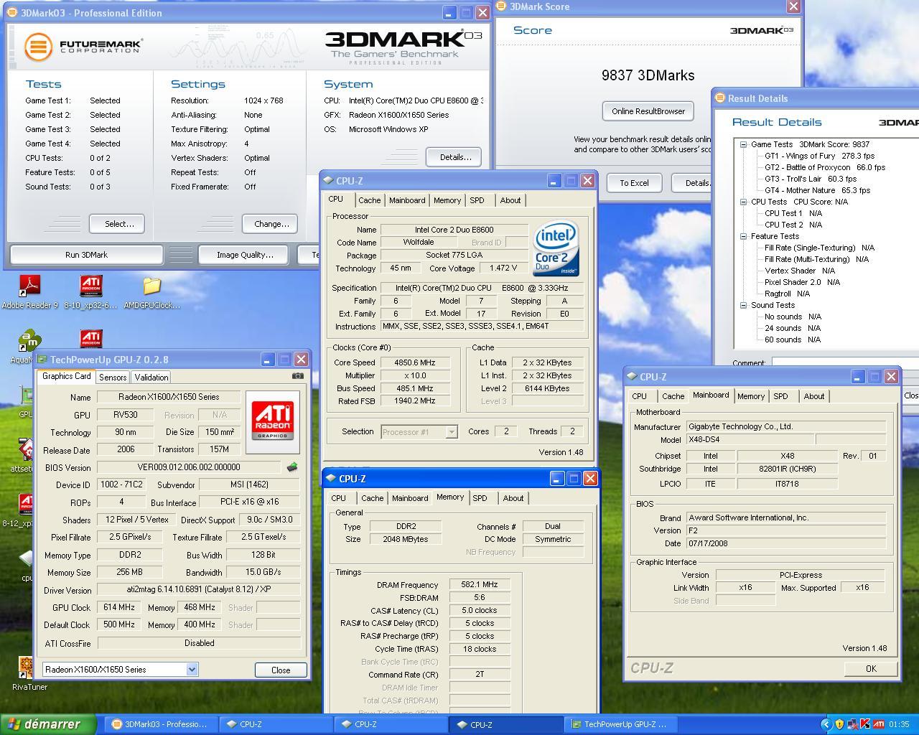The height and width of the screenshot is (735, 919).
Task: Collapse the CPU Tests tree node
Action: pyautogui.click(x=744, y=202)
